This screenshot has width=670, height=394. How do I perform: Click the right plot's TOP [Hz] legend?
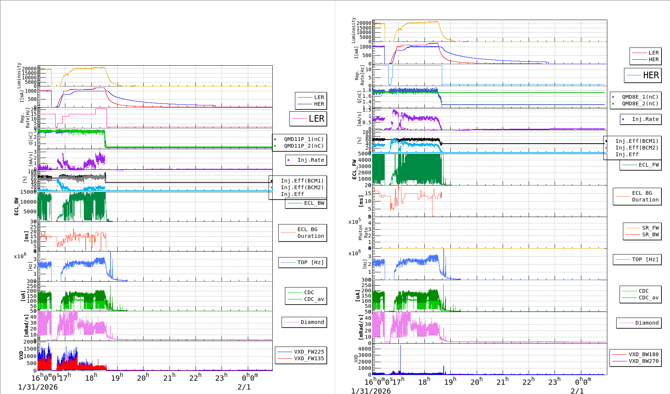(x=637, y=260)
